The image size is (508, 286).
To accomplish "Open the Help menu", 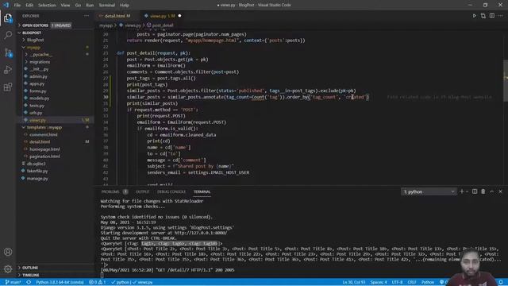I will pos(125,6).
